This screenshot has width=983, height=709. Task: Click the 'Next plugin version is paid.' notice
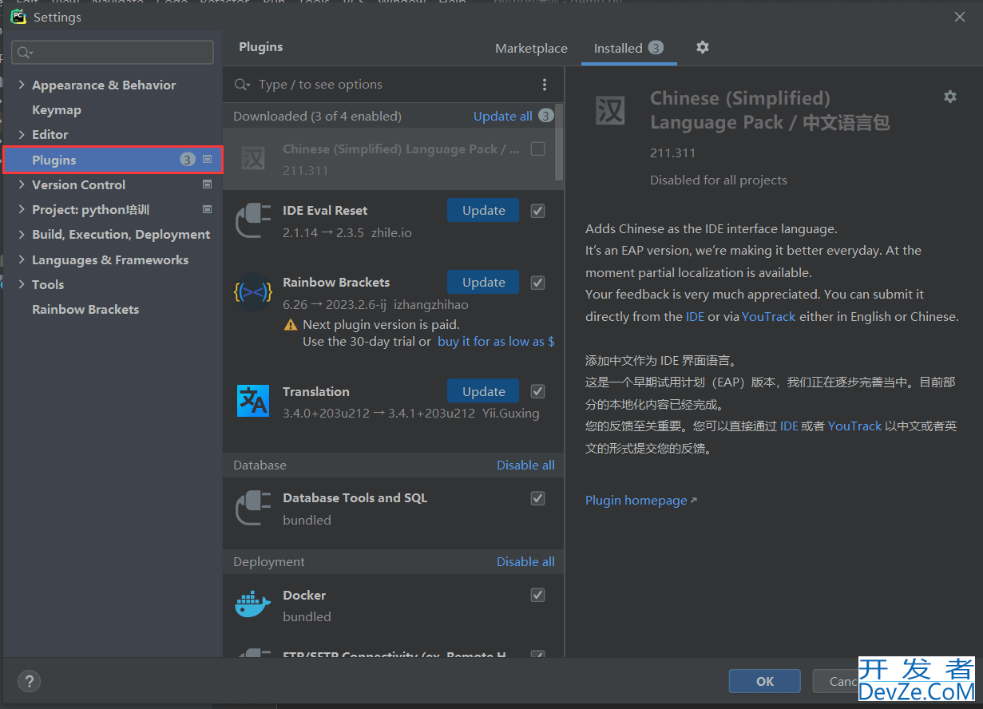click(381, 325)
